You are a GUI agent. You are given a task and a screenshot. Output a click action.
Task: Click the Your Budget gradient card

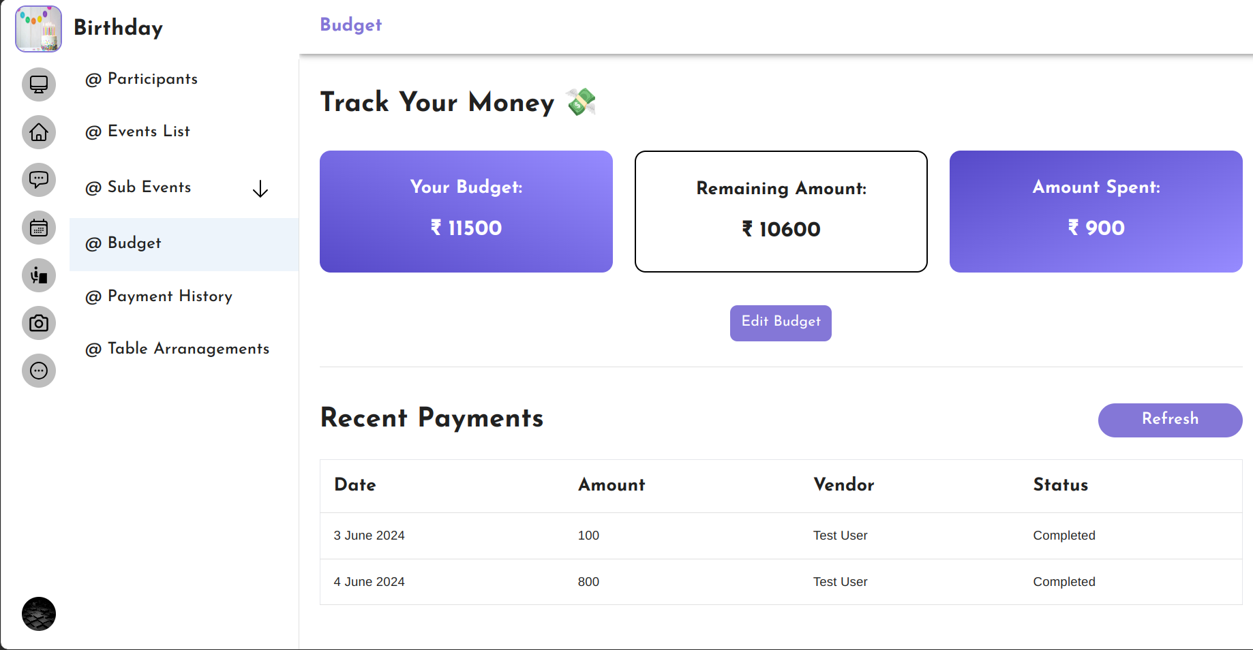tap(466, 212)
